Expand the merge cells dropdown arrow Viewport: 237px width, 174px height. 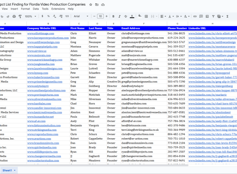(x=157, y=16)
